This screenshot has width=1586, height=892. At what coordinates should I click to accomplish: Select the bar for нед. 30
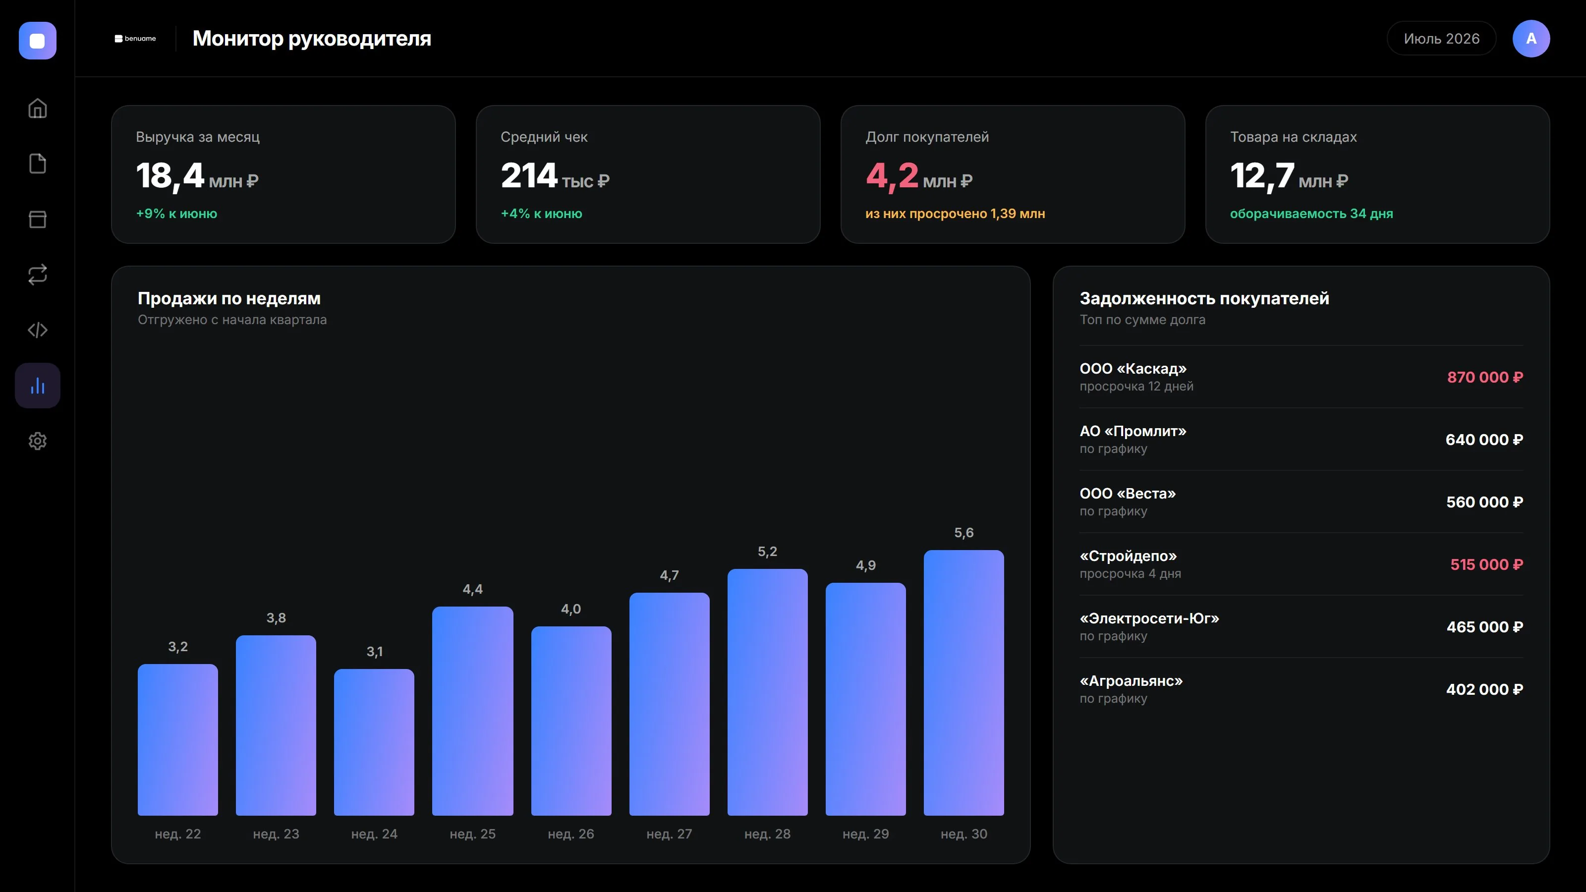[964, 683]
